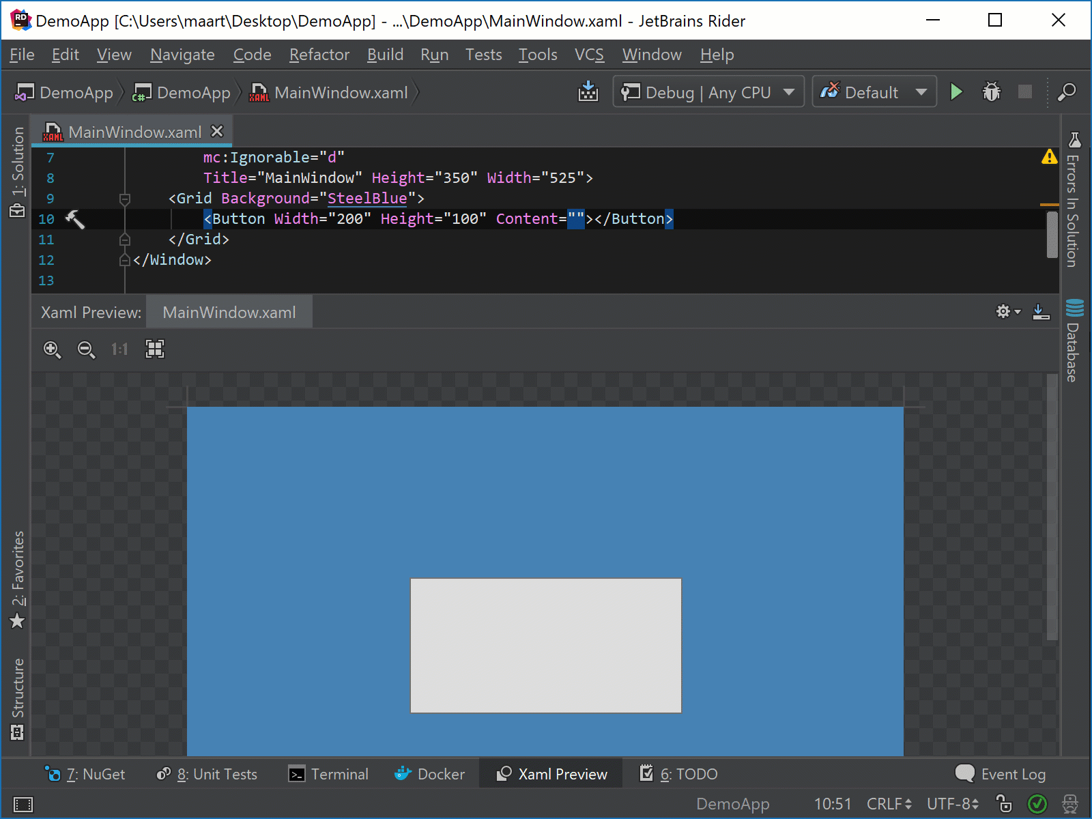Open the Refactor menu

318,55
